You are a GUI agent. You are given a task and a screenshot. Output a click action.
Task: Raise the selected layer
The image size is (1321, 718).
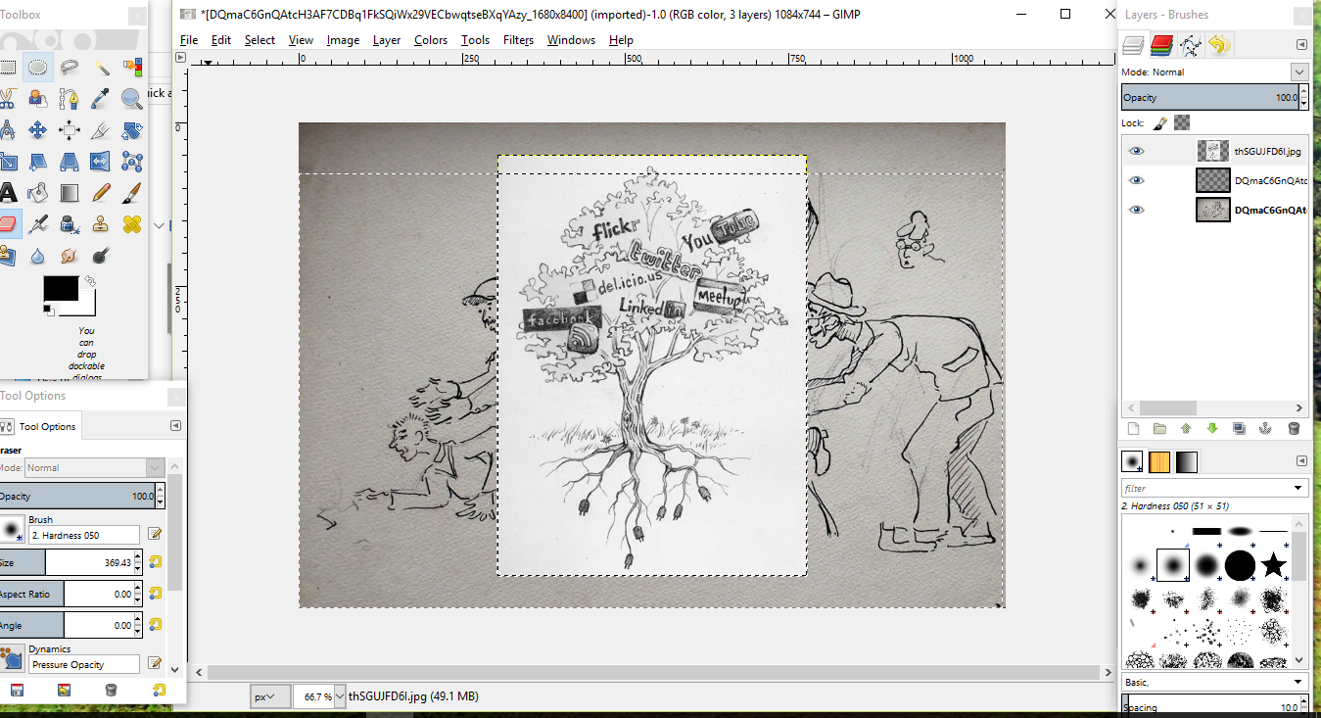click(1186, 428)
